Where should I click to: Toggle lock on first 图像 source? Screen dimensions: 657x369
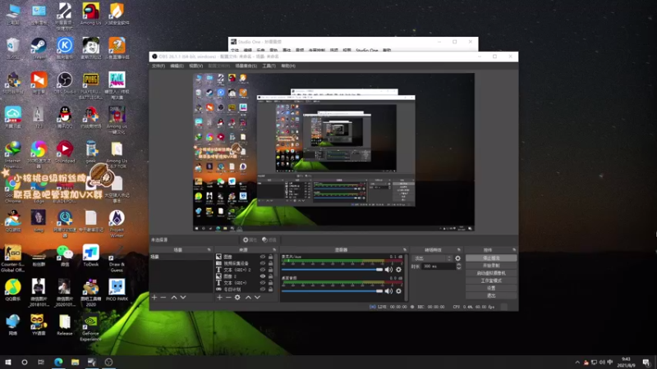[271, 257]
